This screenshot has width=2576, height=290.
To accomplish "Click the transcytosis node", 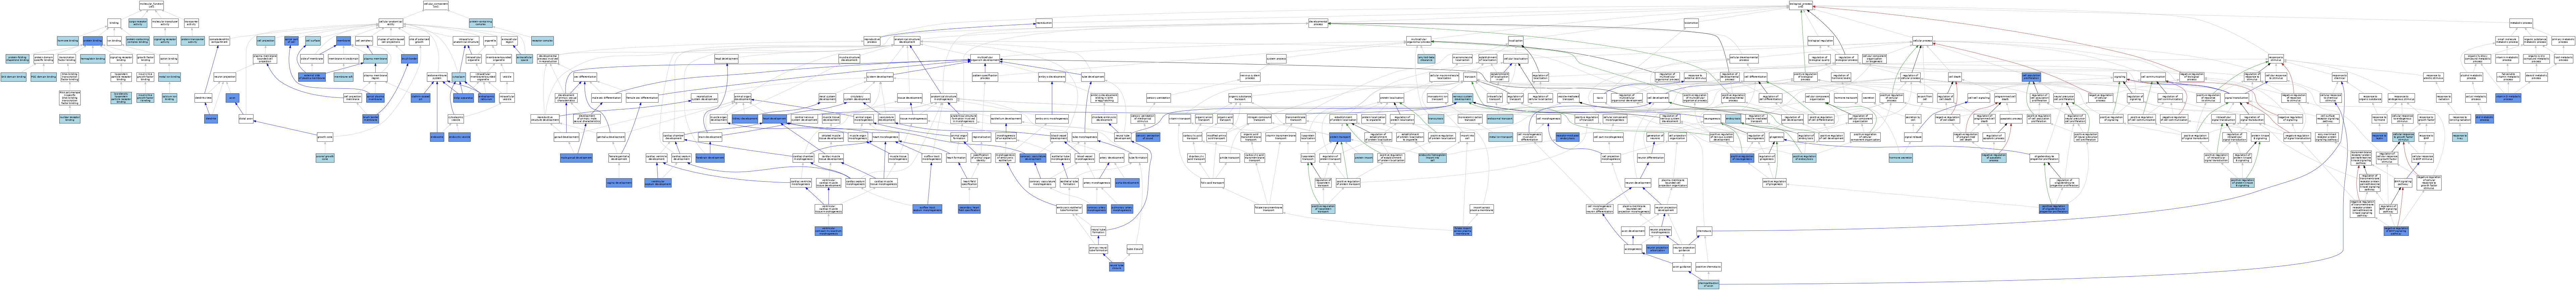I will pyautogui.click(x=1436, y=119).
